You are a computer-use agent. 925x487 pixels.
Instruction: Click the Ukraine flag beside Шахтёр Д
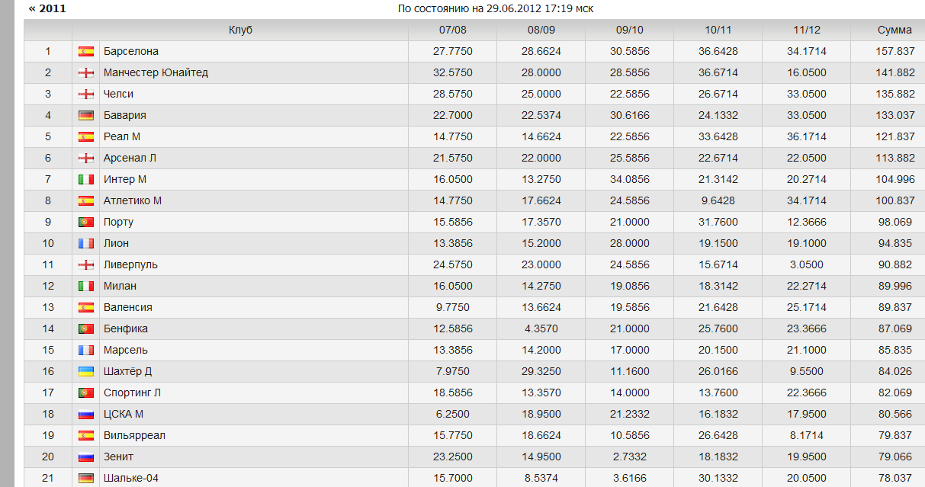86,372
